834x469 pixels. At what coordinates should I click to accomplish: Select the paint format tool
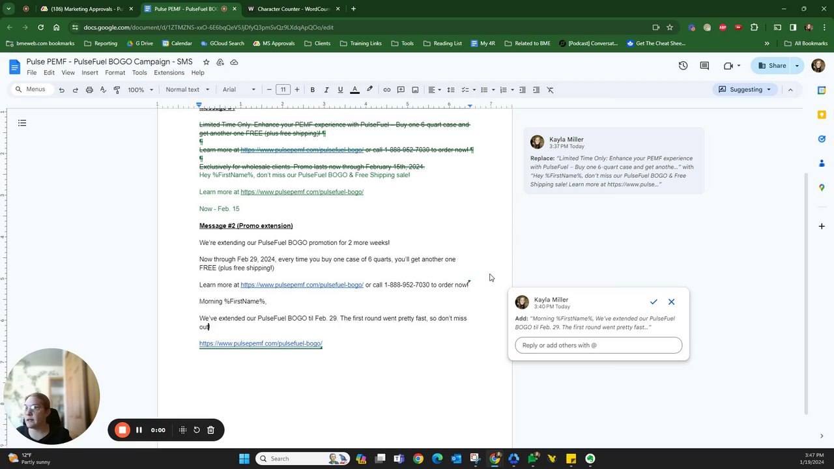[117, 90]
